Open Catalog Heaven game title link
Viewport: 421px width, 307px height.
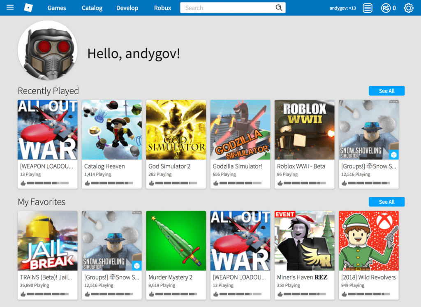click(x=104, y=166)
